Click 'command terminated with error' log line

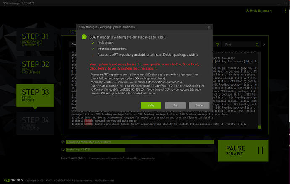click(x=104, y=121)
